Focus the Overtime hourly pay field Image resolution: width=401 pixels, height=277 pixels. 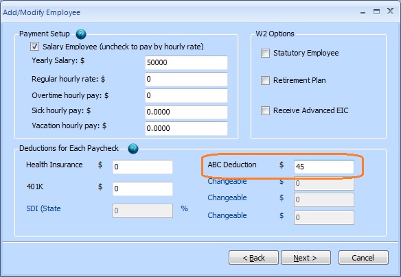[186, 95]
